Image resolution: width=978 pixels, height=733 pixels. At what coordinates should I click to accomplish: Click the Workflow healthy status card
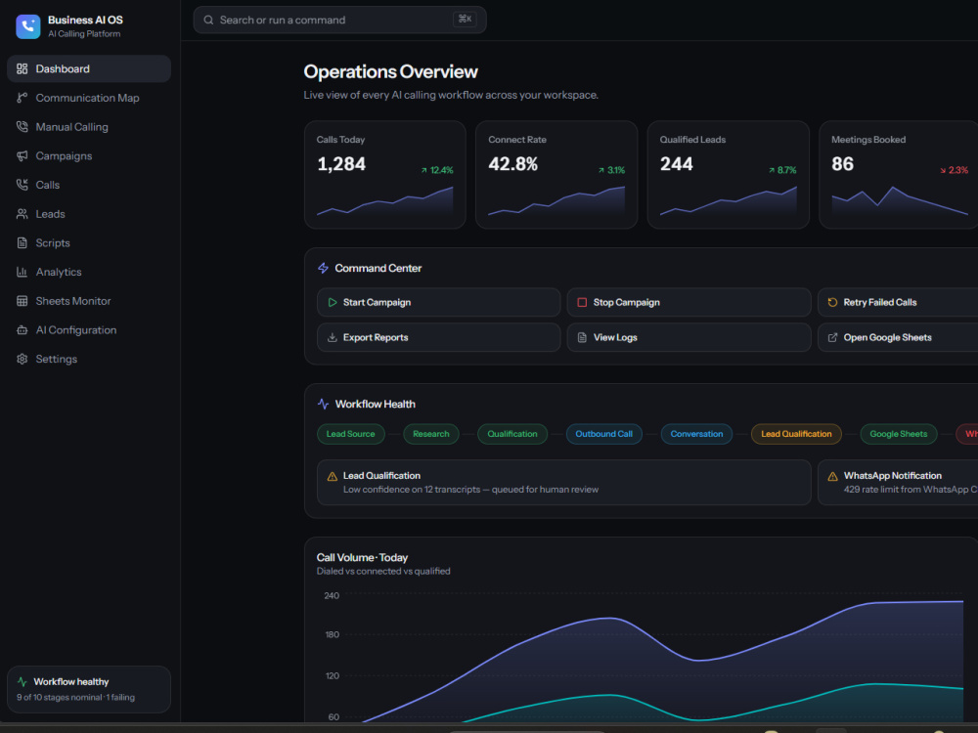89,689
